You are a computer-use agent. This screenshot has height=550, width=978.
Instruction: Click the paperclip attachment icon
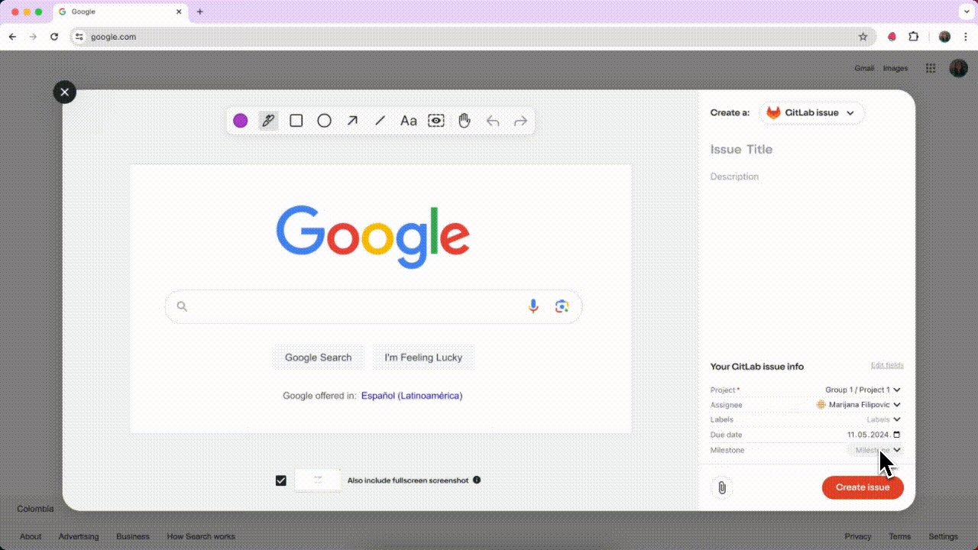point(721,487)
